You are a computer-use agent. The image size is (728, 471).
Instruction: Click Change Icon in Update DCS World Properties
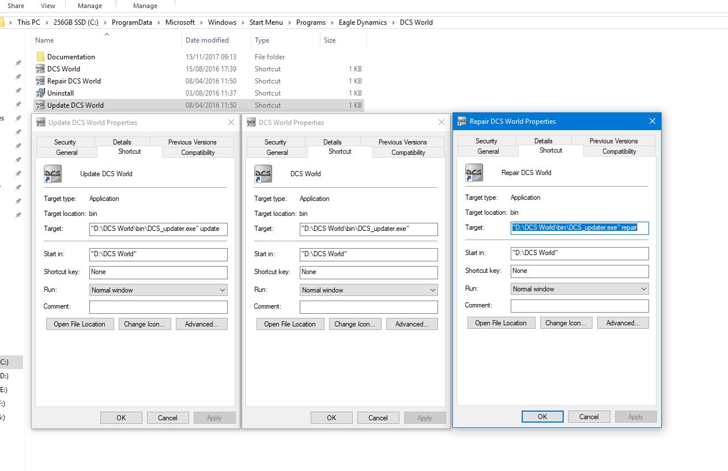144,324
